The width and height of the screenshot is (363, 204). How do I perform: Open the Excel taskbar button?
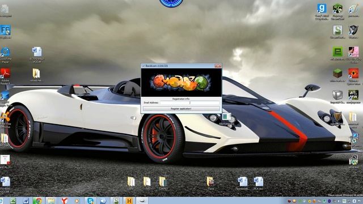[13, 201]
